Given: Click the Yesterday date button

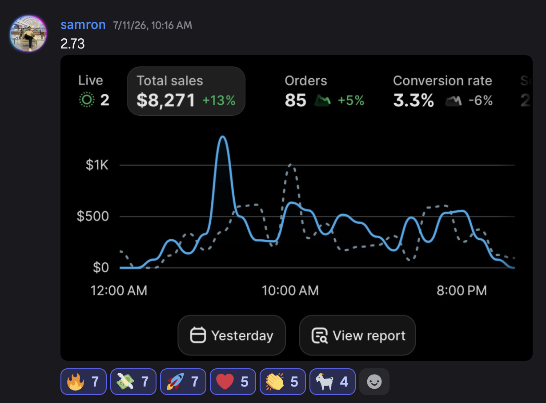Looking at the screenshot, I should [x=232, y=335].
